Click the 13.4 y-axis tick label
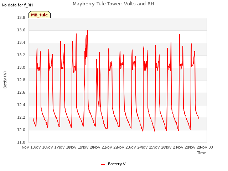 click(21, 43)
